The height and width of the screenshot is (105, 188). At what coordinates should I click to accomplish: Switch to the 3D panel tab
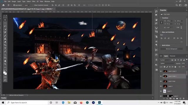pos(161,56)
